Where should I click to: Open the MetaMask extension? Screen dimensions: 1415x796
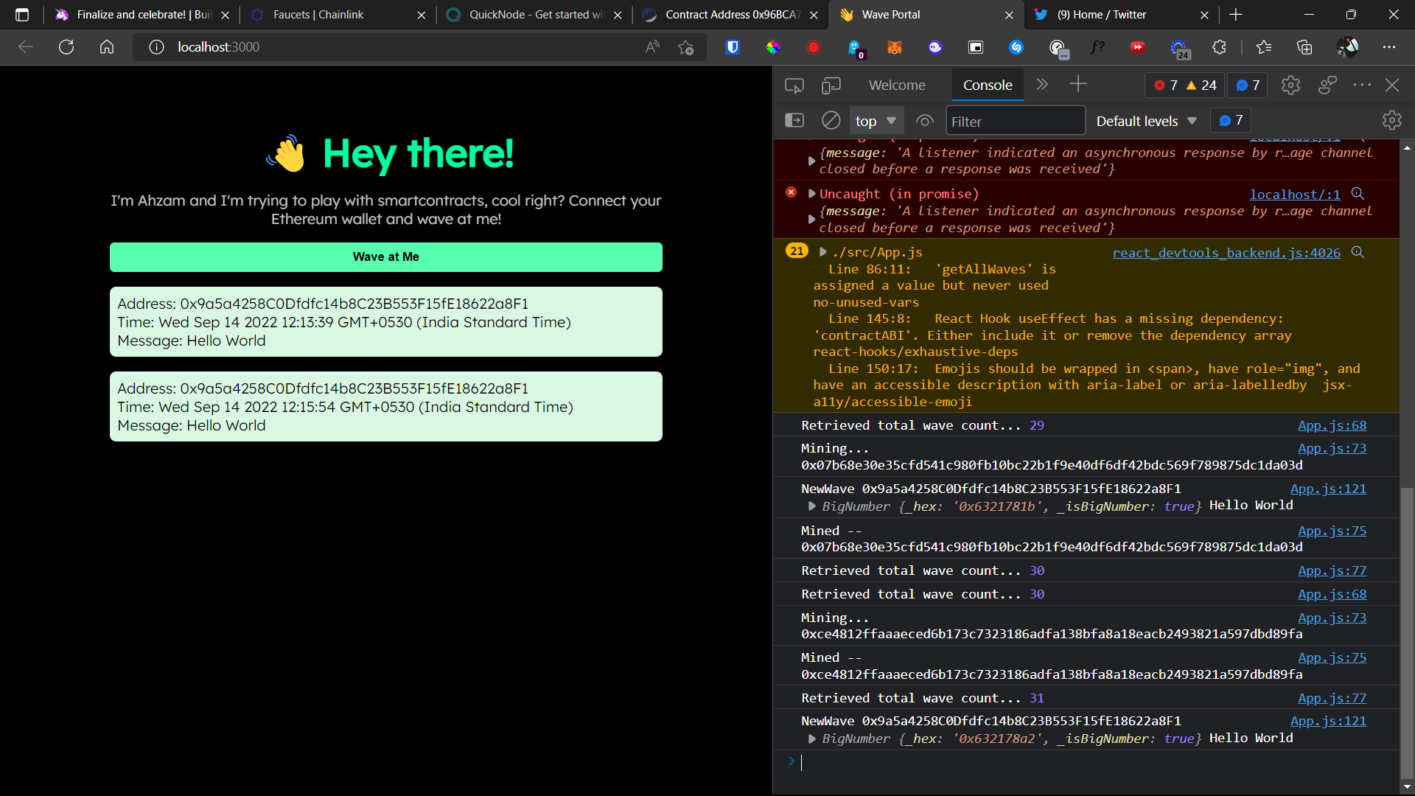click(894, 47)
